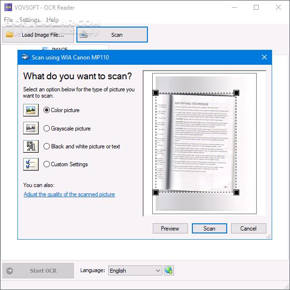Click the globe icon beside Language
Screen dimensions: 290x290
[x=169, y=270]
